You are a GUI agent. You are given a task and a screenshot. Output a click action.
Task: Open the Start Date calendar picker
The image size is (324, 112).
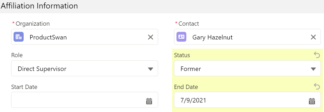pos(149,101)
